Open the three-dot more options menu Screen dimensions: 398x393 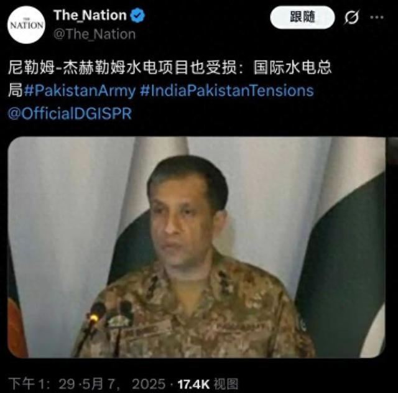377,17
